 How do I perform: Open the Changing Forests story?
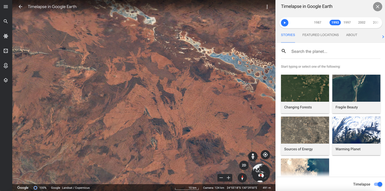(305, 94)
